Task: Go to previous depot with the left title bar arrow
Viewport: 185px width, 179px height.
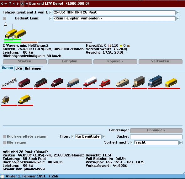Action: click(x=14, y=4)
